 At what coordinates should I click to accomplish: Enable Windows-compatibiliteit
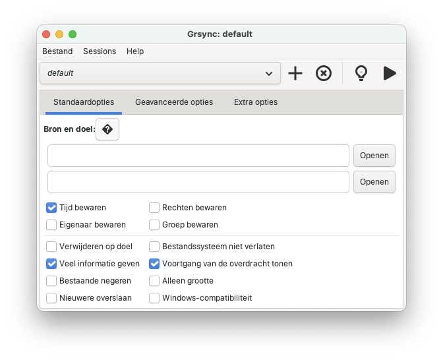tap(154, 298)
